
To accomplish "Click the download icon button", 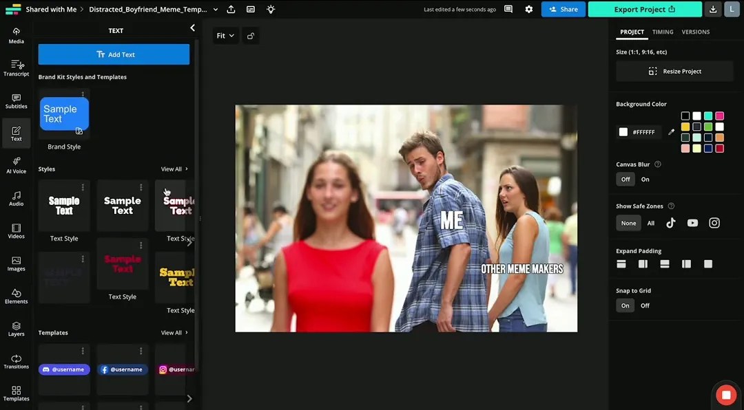I will coord(713,9).
